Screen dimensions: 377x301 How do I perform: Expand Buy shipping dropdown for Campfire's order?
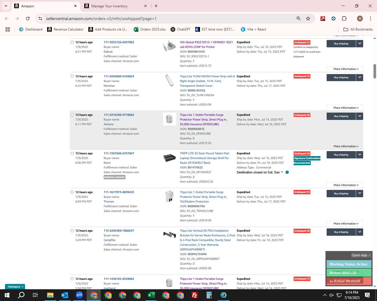point(360,232)
